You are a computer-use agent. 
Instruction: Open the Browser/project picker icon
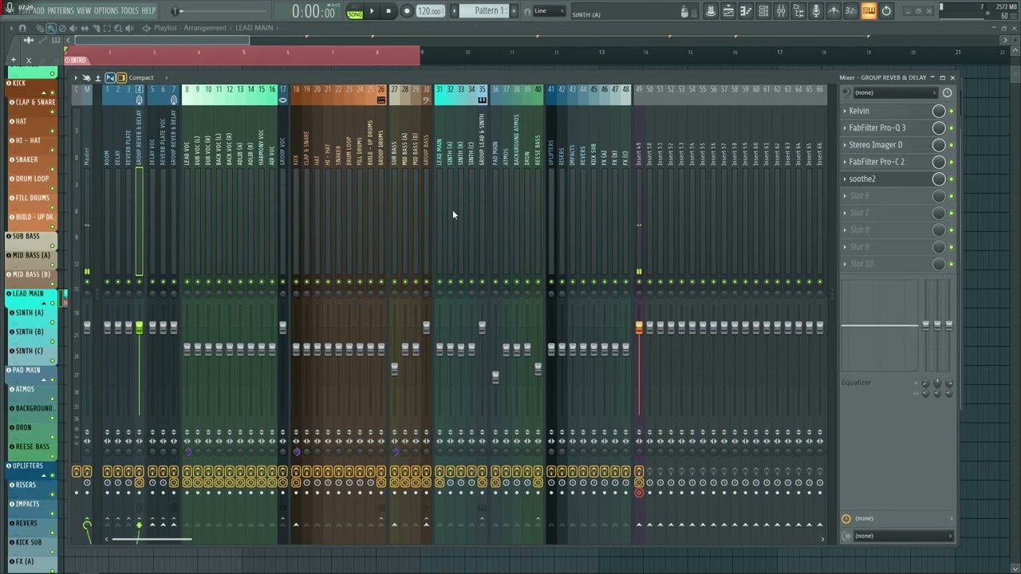[798, 10]
